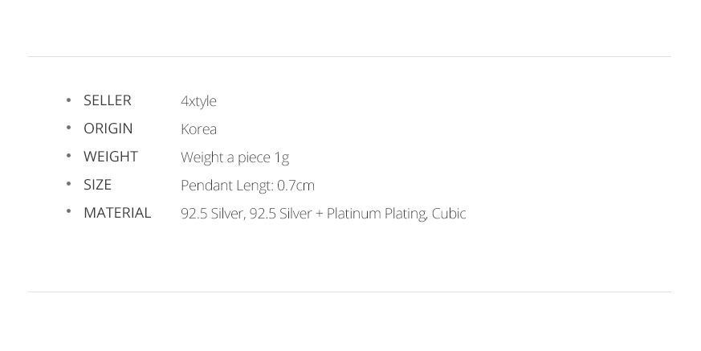Click the SIZE label
The height and width of the screenshot is (351, 701).
pos(97,185)
